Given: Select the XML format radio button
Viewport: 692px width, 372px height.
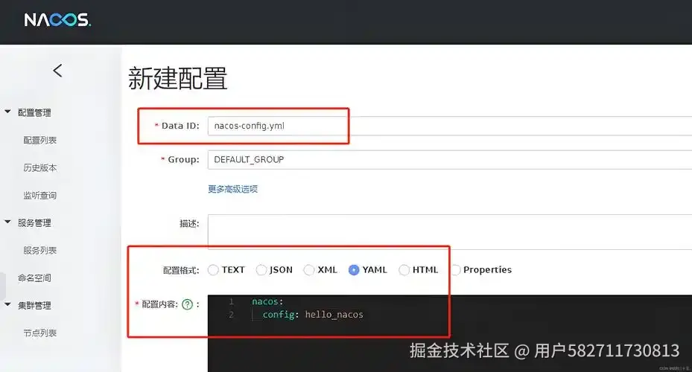Looking at the screenshot, I should [x=309, y=270].
